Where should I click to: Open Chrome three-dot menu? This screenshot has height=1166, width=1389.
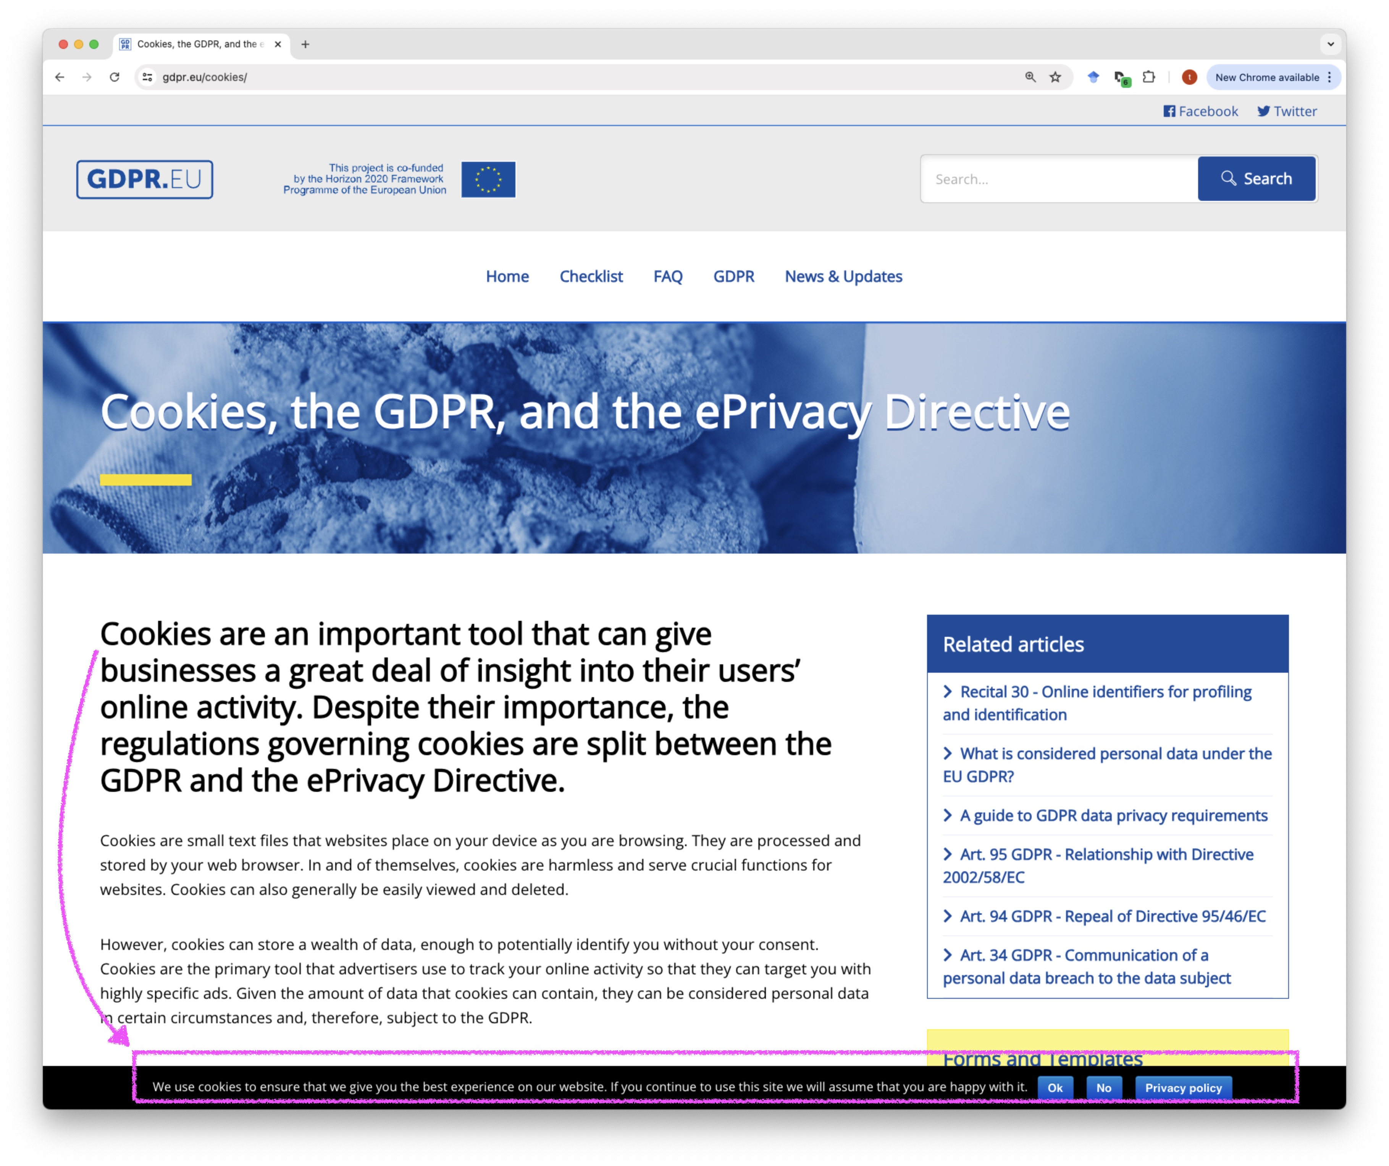[x=1329, y=78]
